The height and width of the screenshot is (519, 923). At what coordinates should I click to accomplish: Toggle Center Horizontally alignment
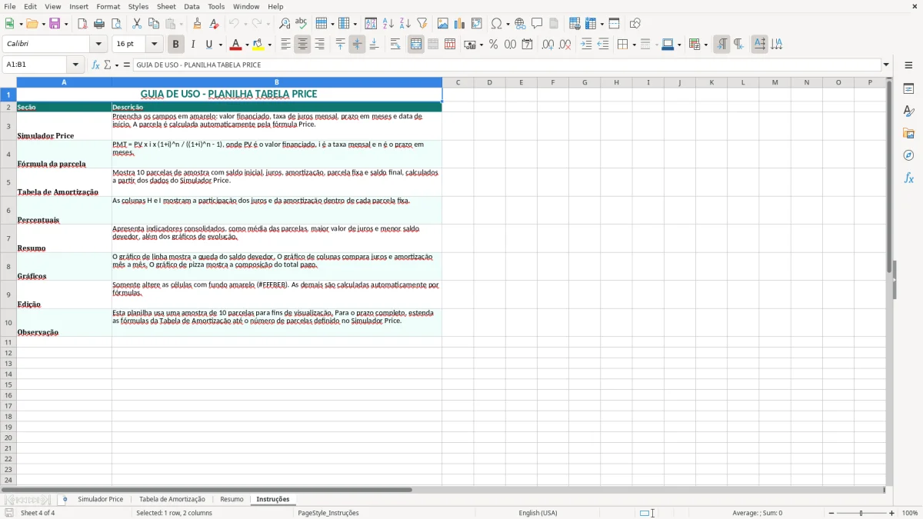(x=302, y=45)
